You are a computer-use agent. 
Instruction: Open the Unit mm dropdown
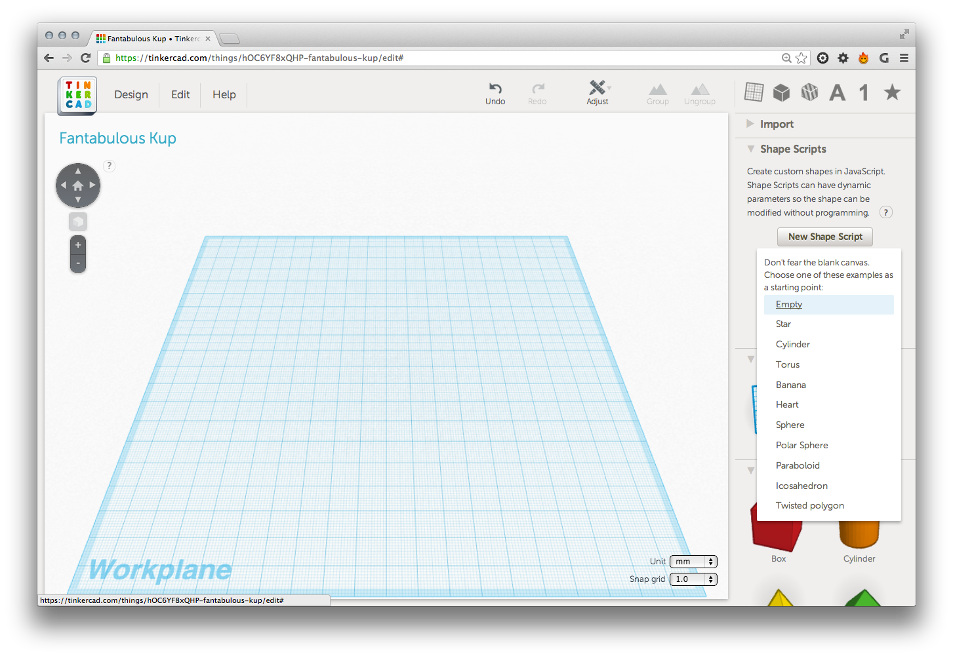pyautogui.click(x=693, y=562)
